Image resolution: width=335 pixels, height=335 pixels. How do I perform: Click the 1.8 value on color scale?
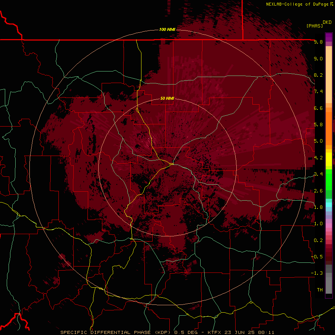click(x=318, y=207)
